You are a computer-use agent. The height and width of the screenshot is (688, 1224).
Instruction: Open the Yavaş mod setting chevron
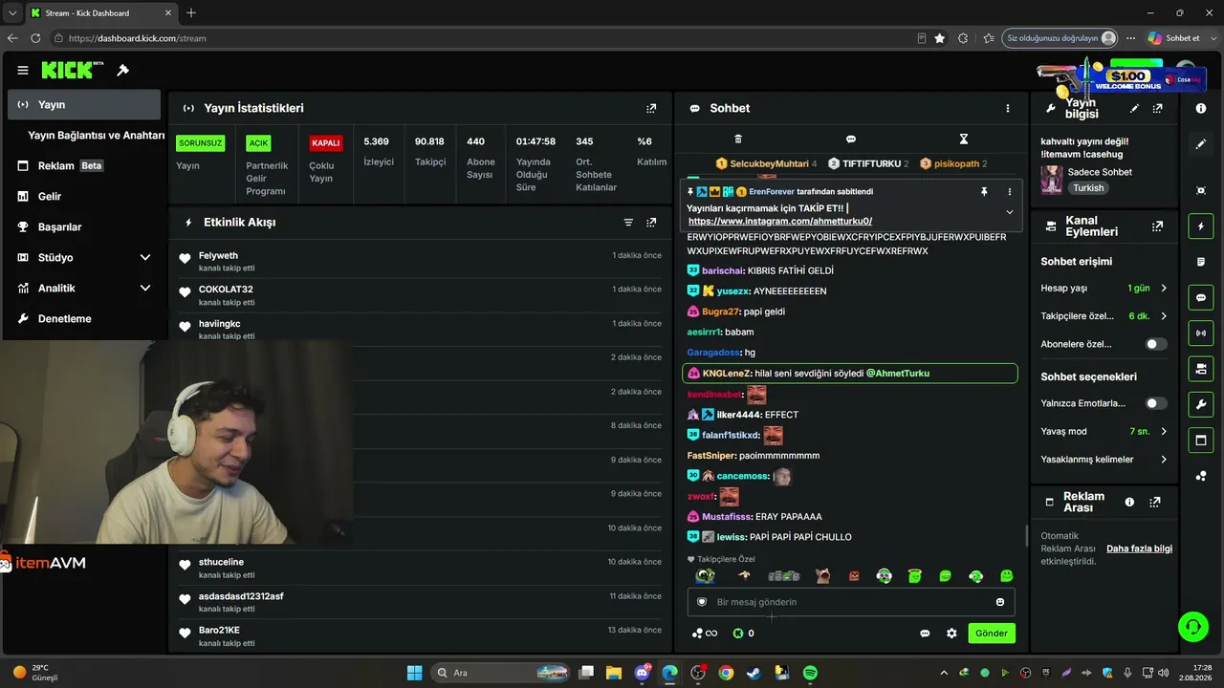(1164, 431)
